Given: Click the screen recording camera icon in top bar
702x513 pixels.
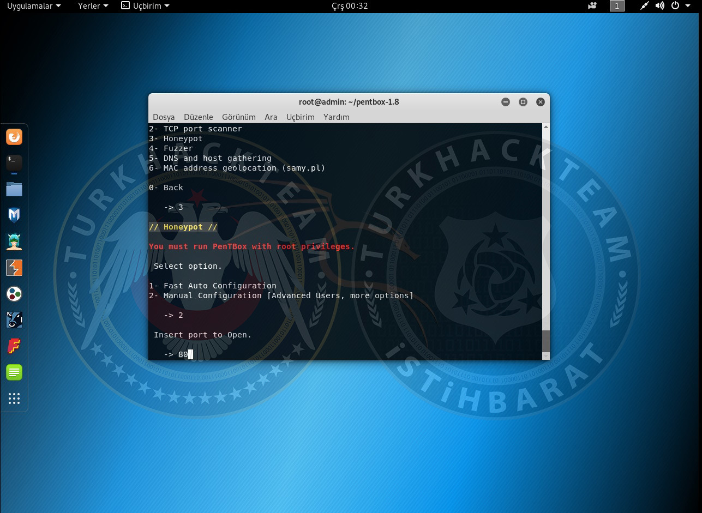Looking at the screenshot, I should click(592, 6).
